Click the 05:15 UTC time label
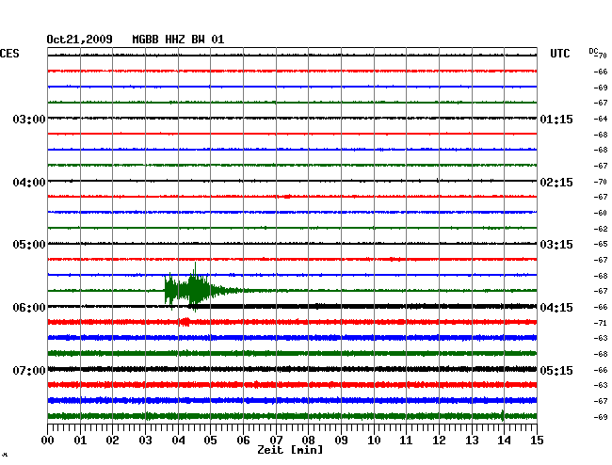The image size is (612, 465). click(556, 370)
